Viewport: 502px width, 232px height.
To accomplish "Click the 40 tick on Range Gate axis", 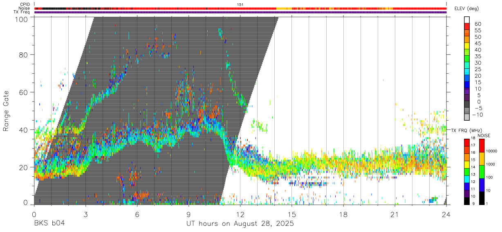I will pos(23,130).
